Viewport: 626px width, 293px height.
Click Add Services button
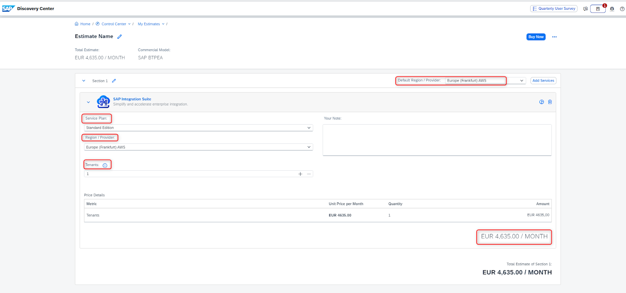tap(543, 80)
